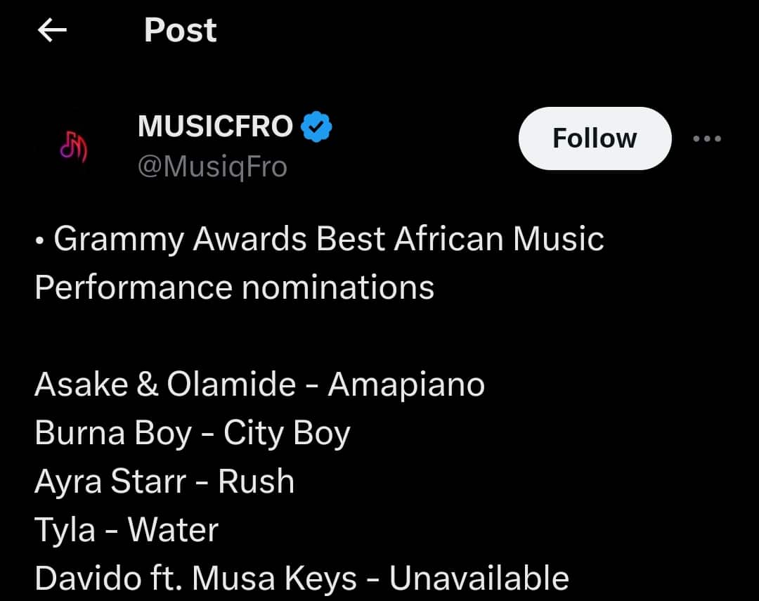
Task: Tap the word Water in the post
Action: click(x=173, y=530)
